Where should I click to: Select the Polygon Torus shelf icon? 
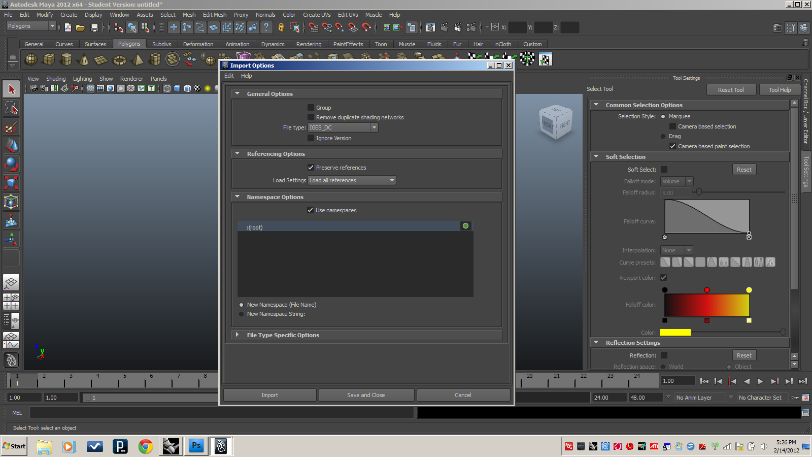(x=118, y=59)
